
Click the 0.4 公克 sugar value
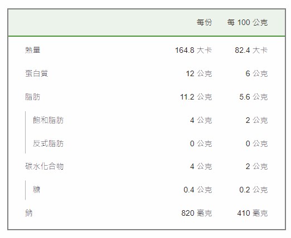198,190
